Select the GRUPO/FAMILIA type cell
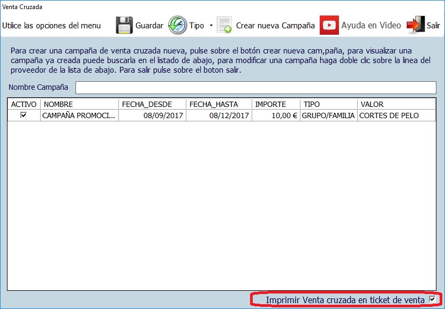Image resolution: width=445 pixels, height=309 pixels. point(329,115)
